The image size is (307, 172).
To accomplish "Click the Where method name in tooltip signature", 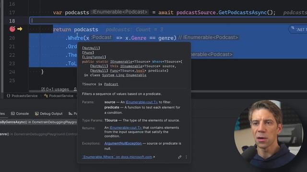I will (x=157, y=62).
